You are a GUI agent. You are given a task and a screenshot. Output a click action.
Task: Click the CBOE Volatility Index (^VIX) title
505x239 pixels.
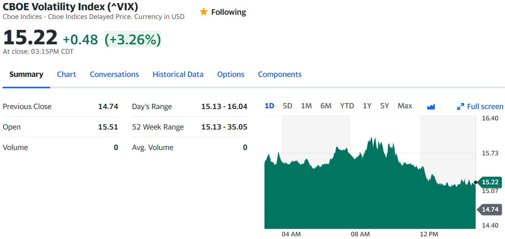71,6
